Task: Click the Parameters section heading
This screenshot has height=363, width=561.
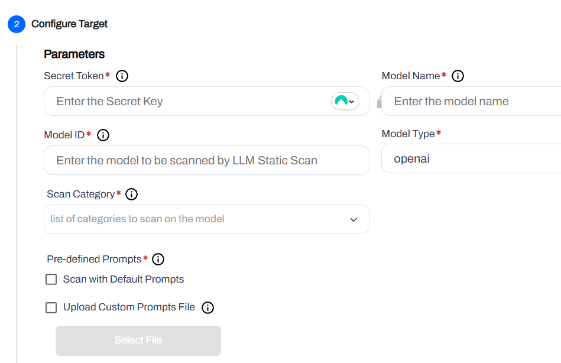Action: click(x=74, y=54)
